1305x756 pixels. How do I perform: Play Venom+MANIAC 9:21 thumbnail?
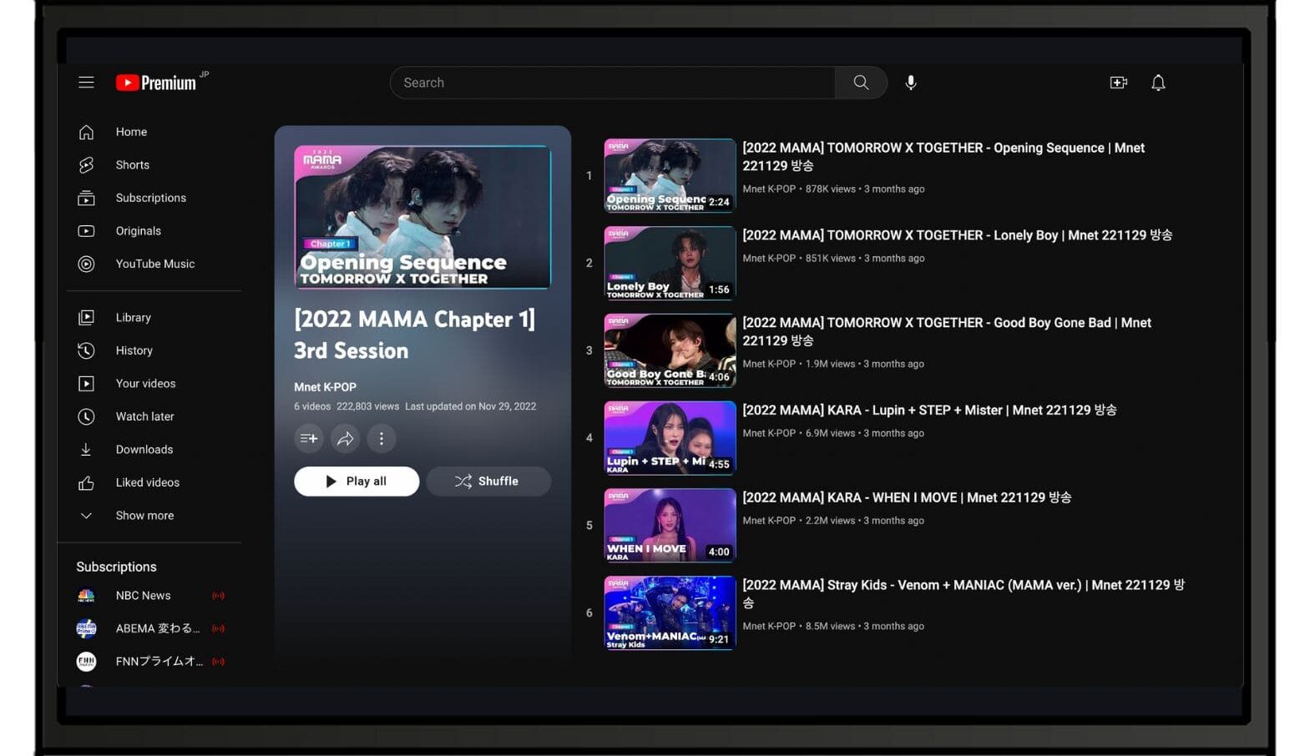tap(670, 612)
